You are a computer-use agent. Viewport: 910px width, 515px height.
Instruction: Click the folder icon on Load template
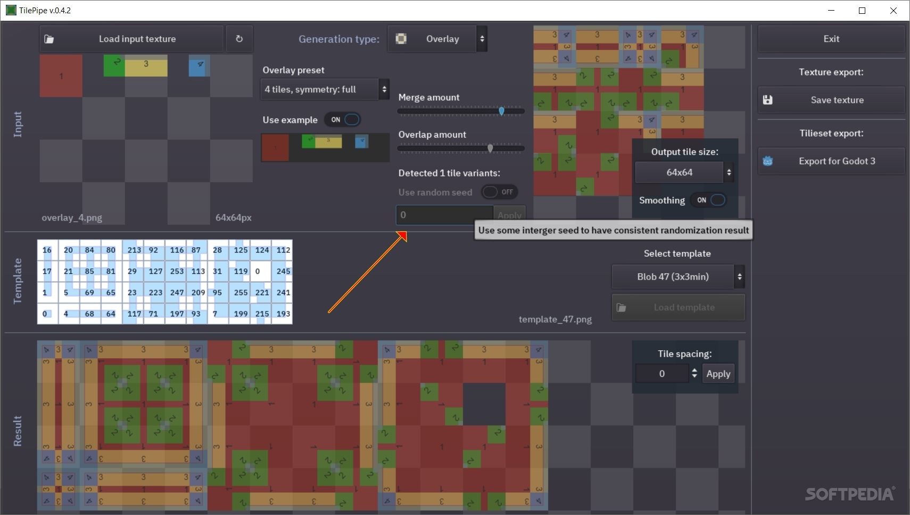click(x=621, y=307)
